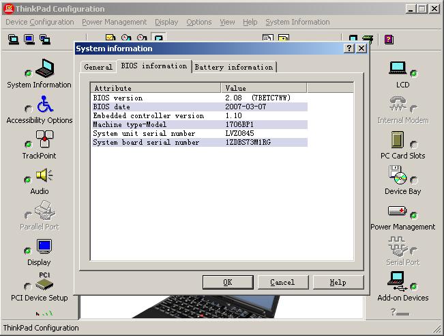The image size is (444, 336).
Task: Open the Power Management battery icon
Action: tap(398, 210)
